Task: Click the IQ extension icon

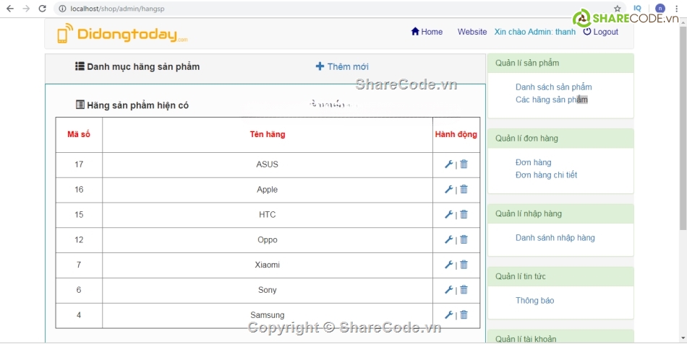Action: click(x=638, y=9)
